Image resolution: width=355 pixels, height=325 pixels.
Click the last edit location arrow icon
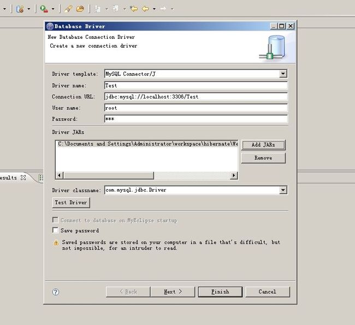point(134,9)
